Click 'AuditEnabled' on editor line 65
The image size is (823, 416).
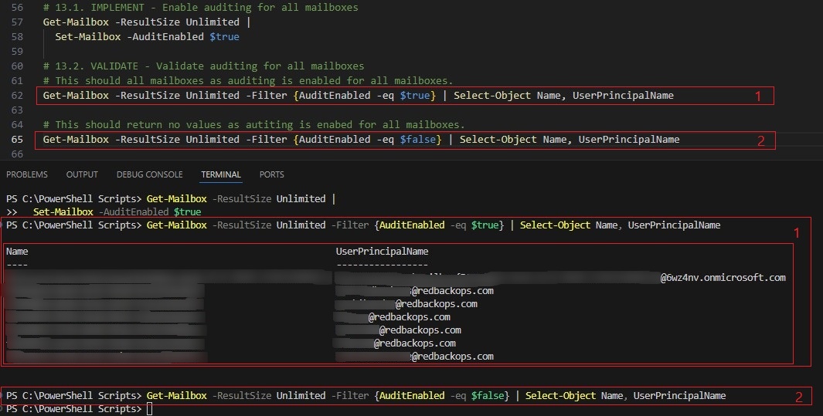tap(335, 140)
